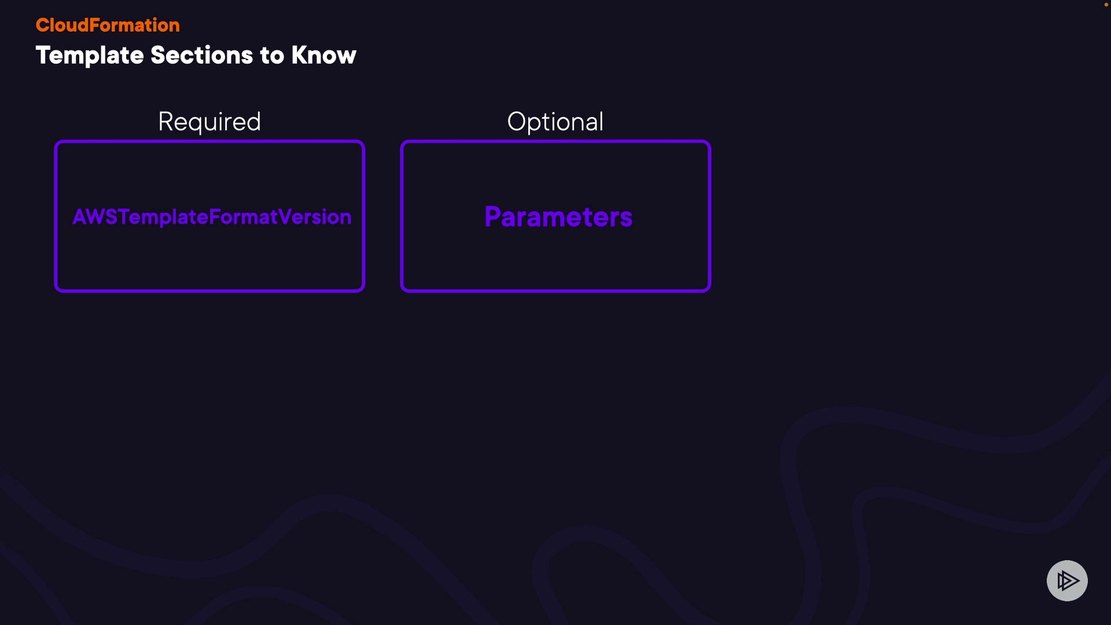1111x625 pixels.
Task: Click left border of AWSTemplateFormatVersion box
Action: [56, 216]
